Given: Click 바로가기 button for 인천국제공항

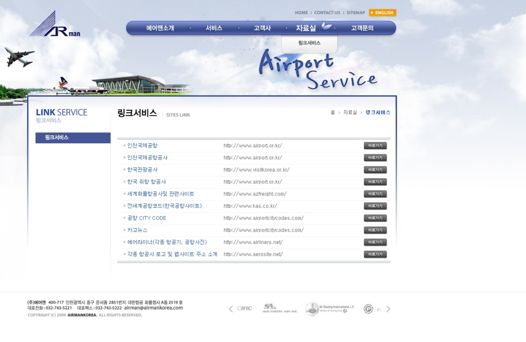Looking at the screenshot, I should tap(375, 146).
